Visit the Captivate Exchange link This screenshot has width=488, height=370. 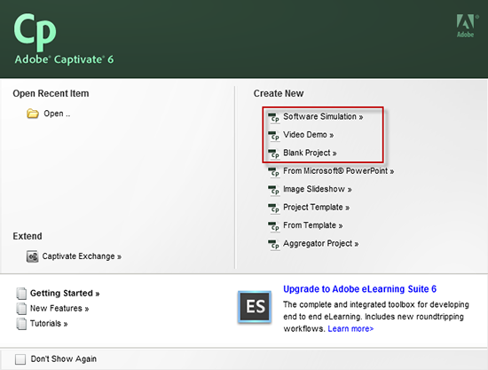(82, 256)
